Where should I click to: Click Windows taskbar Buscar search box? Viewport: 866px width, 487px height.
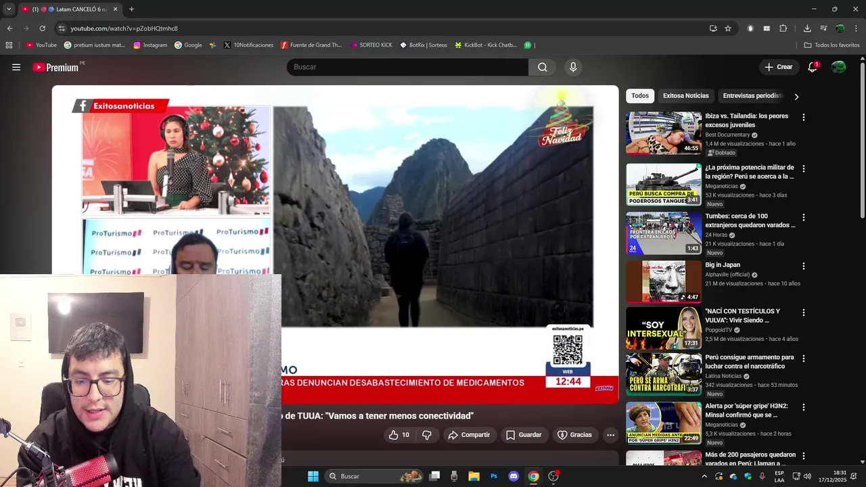(x=374, y=476)
